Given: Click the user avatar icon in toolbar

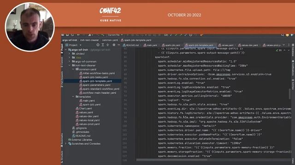Looking at the screenshot, I should [287, 35].
